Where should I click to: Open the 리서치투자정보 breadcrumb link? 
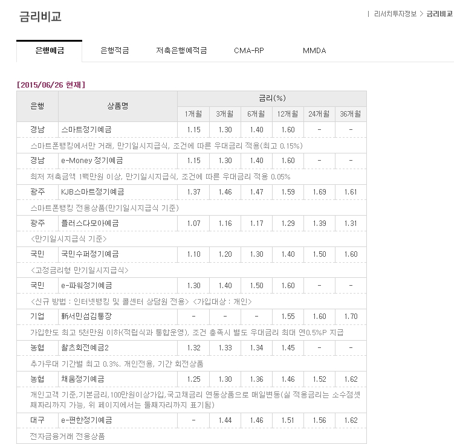pyautogui.click(x=395, y=13)
